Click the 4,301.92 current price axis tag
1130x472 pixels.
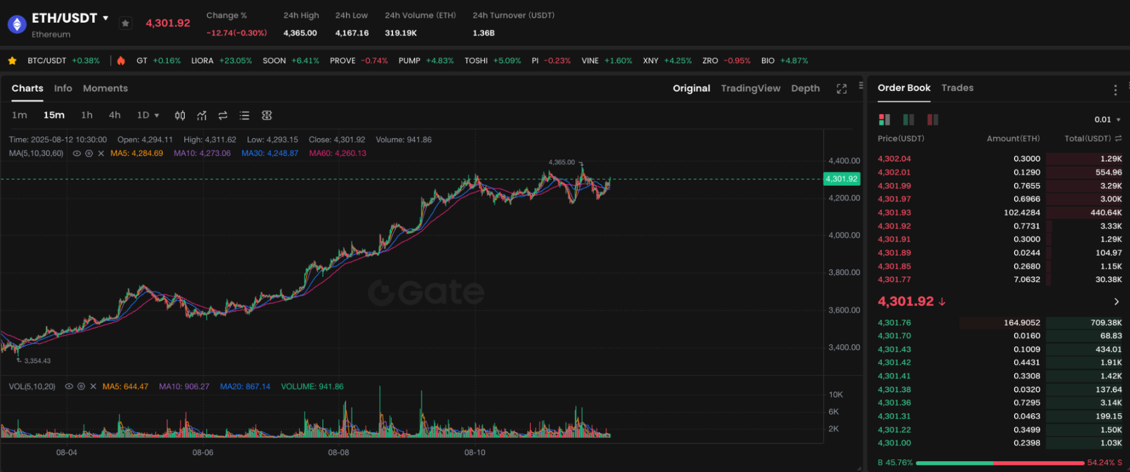tap(842, 179)
